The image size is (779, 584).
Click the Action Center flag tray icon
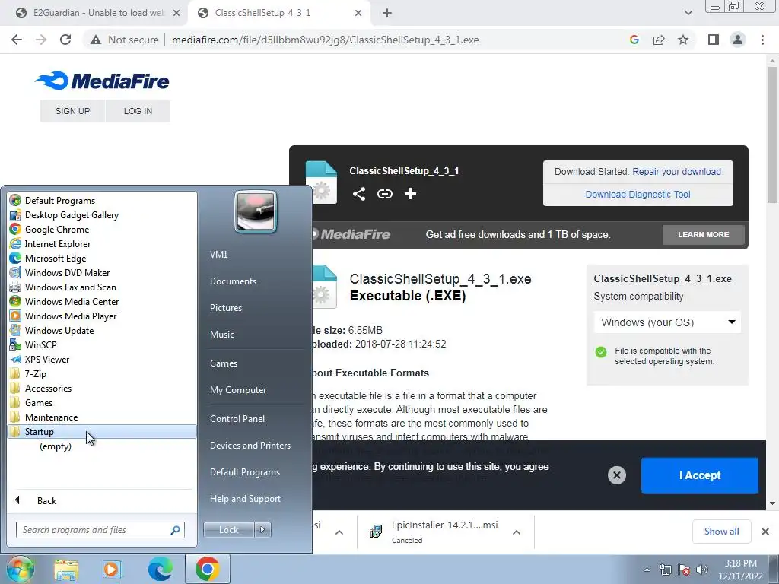click(684, 570)
